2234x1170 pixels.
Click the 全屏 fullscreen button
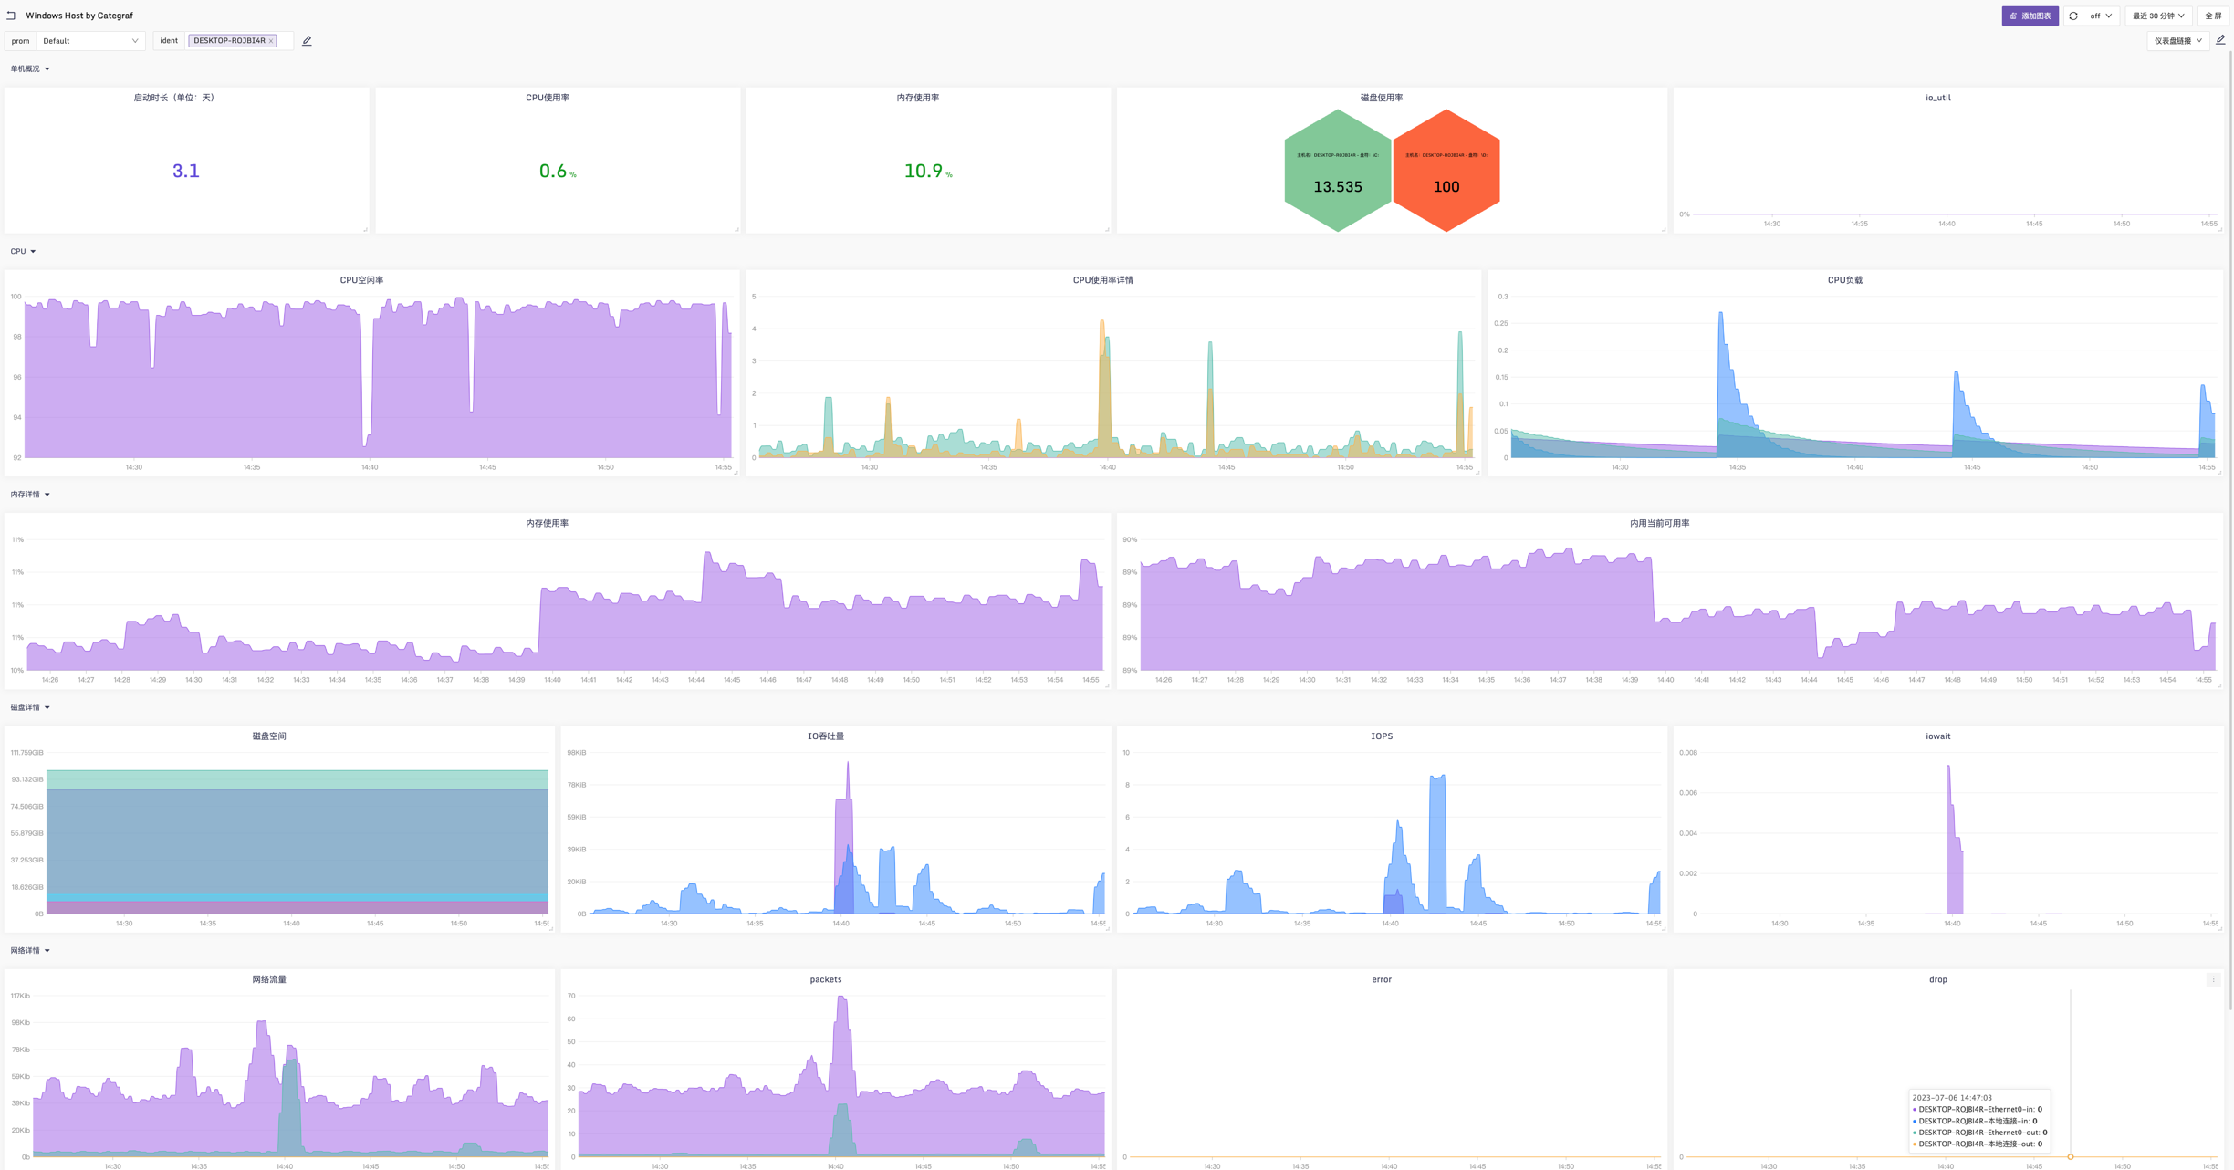click(x=2213, y=16)
